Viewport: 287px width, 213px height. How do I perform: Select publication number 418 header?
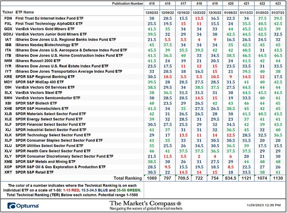(199, 4)
